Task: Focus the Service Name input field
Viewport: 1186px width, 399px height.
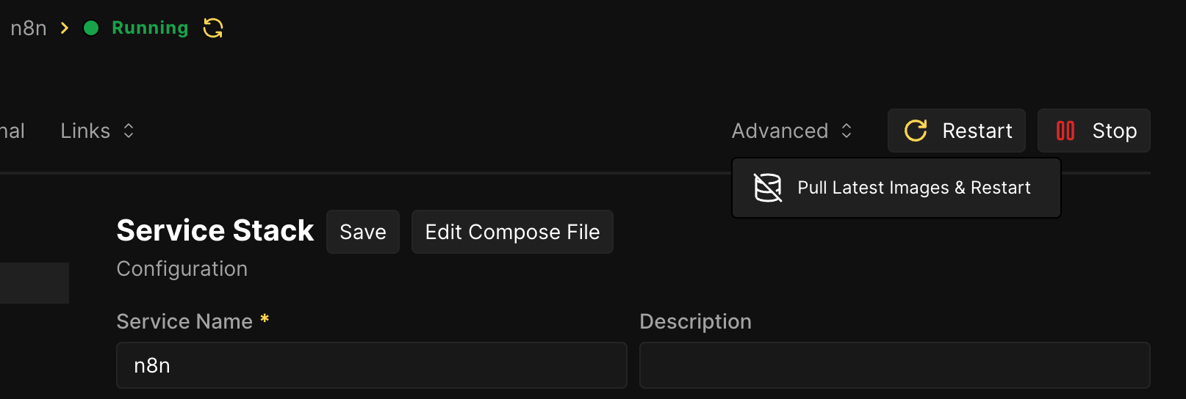Action: pyautogui.click(x=371, y=365)
